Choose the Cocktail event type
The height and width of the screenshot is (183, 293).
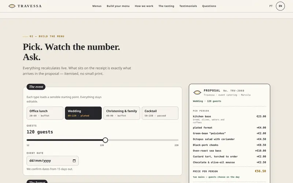pyautogui.click(x=160, y=113)
